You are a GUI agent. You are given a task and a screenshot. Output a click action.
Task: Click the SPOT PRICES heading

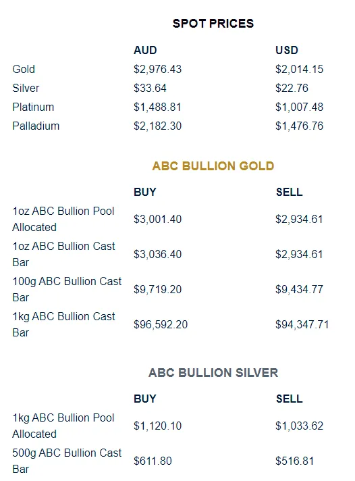[x=213, y=24]
